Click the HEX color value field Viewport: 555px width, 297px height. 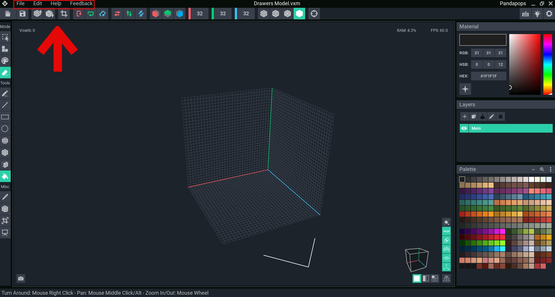tap(488, 76)
